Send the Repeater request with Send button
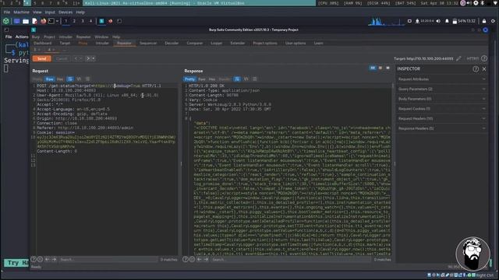Screen dimensions: 499x280 (x=41, y=58)
